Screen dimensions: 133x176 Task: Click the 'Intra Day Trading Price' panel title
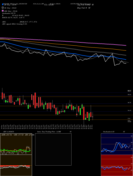[x=46, y=132]
